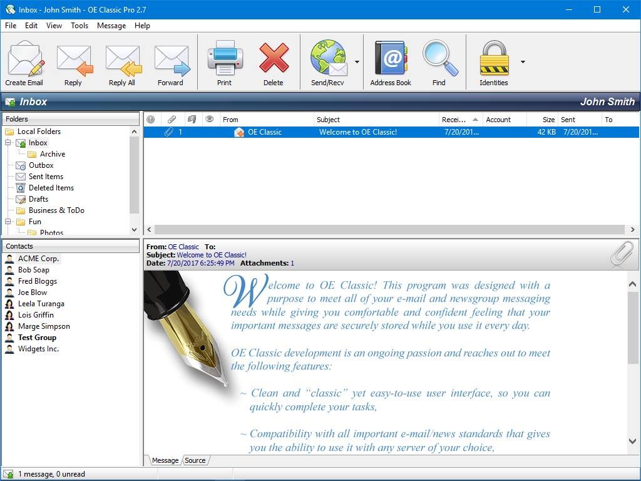The image size is (641, 481).
Task: Open the Identities padlock
Action: (x=495, y=58)
